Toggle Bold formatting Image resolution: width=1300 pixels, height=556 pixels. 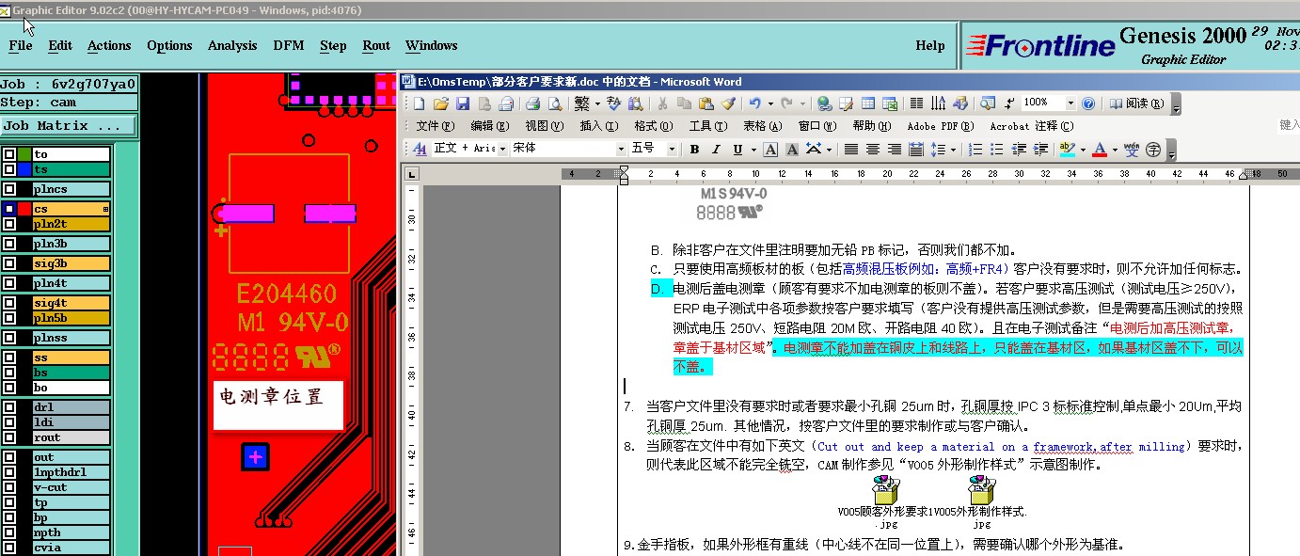(694, 149)
